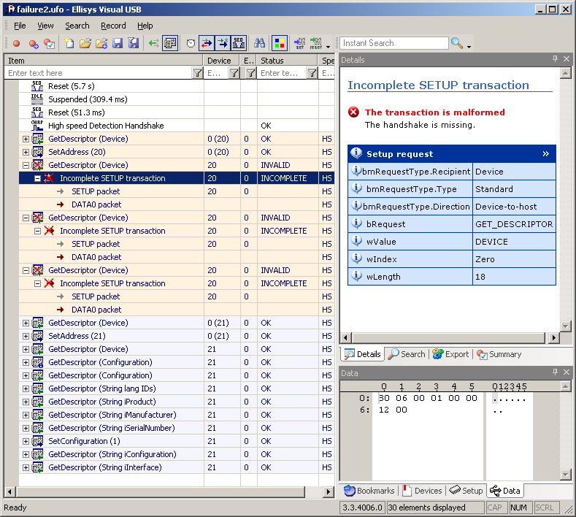Image resolution: width=576 pixels, height=517 pixels.
Task: Open a file using the folder icon
Action: click(85, 43)
